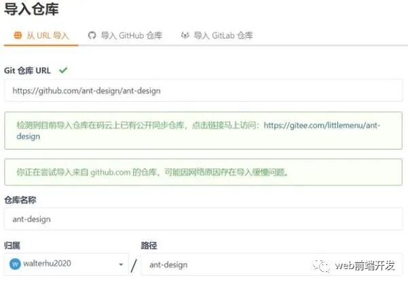Screen dimensions: 408x284
Task: Click the GitHub octocat icon
Action: (92, 35)
